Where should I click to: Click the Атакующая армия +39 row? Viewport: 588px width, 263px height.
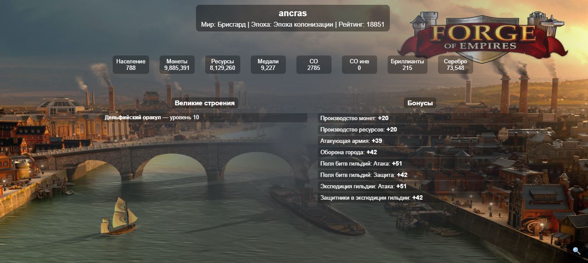pyautogui.click(x=351, y=141)
